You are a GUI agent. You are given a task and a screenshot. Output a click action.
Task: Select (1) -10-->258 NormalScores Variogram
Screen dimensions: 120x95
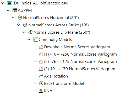80,54
